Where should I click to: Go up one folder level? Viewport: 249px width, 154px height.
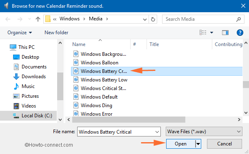coord(38,19)
